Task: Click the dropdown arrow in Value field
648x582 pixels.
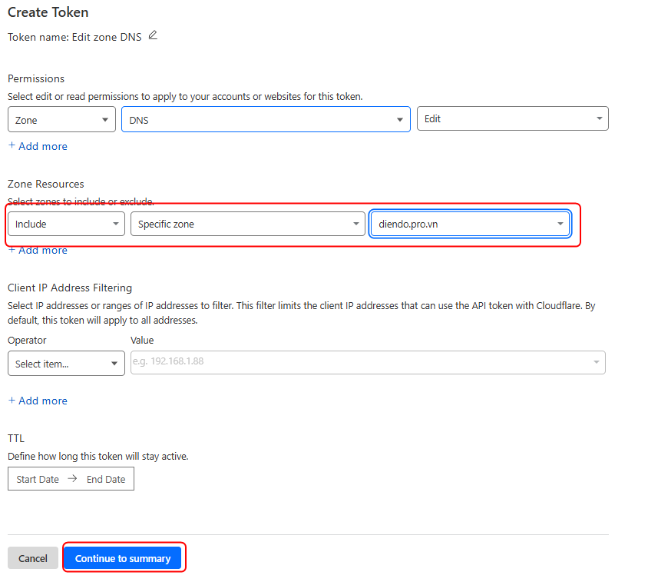Action: 596,362
